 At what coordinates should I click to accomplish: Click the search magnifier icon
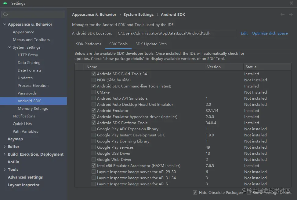pyautogui.click(x=5, y=14)
